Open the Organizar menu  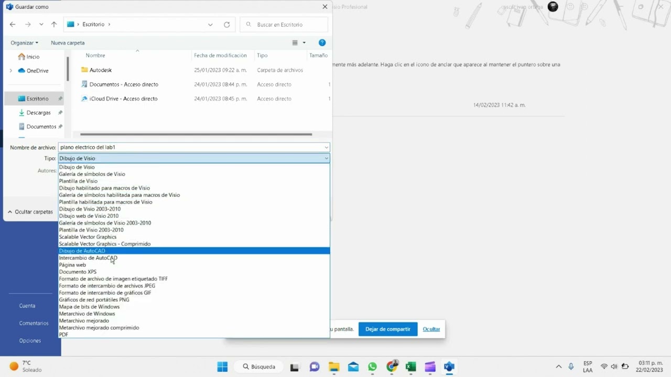point(24,43)
